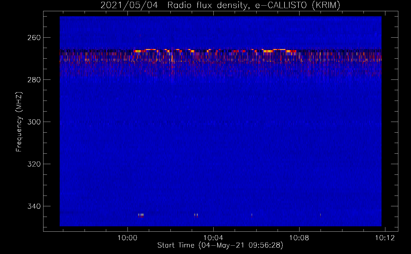Click the 300 frequency tick label

(x=34, y=122)
